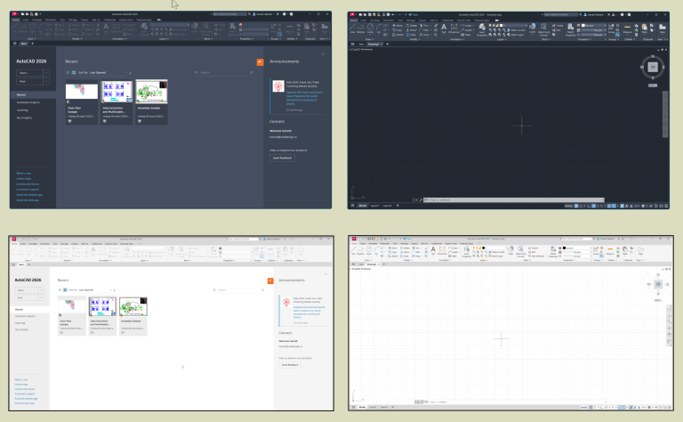Viewport: 683px width, 422px height.
Task: Open Layer Properties in dark drawing window
Action: click(x=482, y=29)
